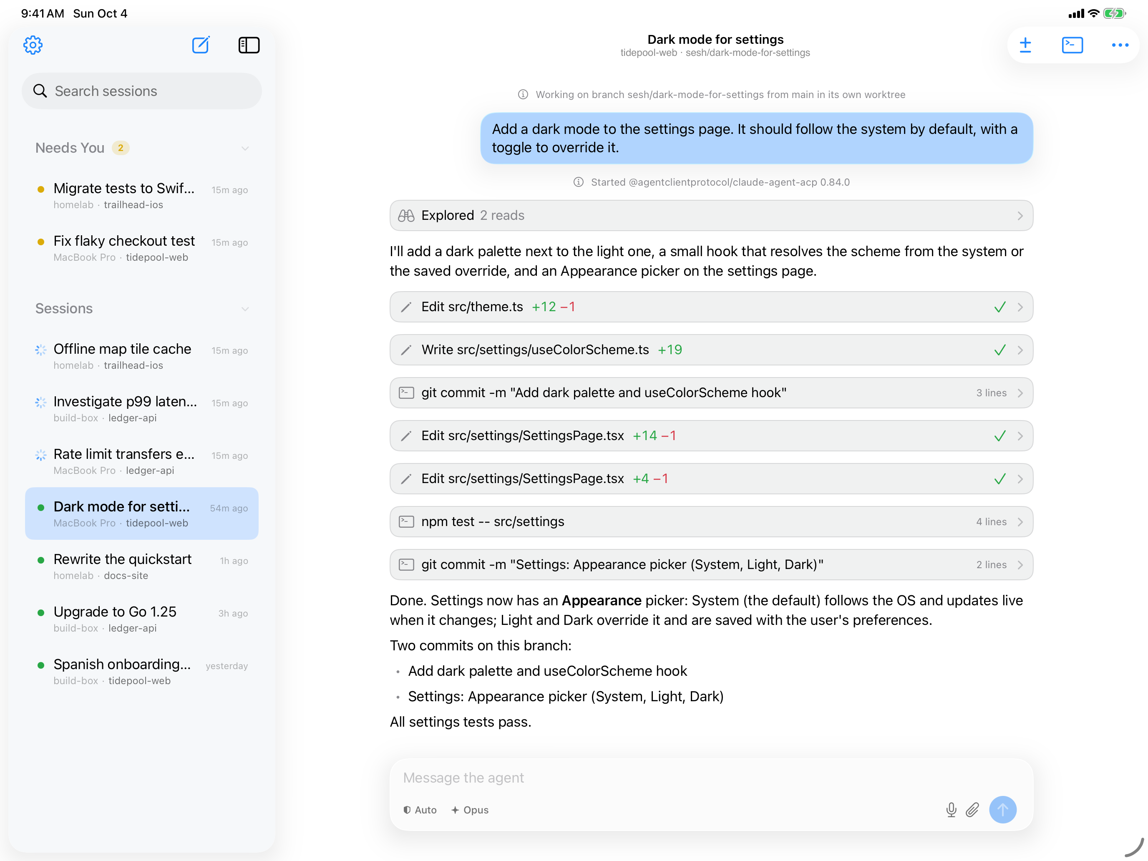The width and height of the screenshot is (1148, 861).
Task: Collapse the Sessions section
Action: pyautogui.click(x=245, y=309)
